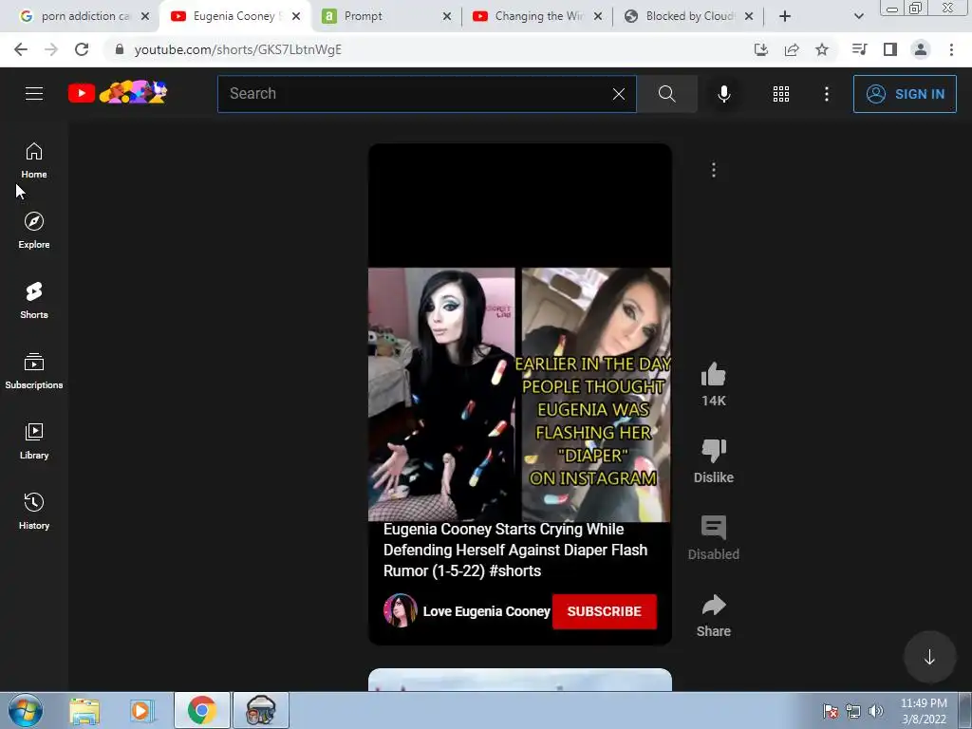Image resolution: width=972 pixels, height=729 pixels.
Task: Click the magnifier search button
Action: [667, 94]
